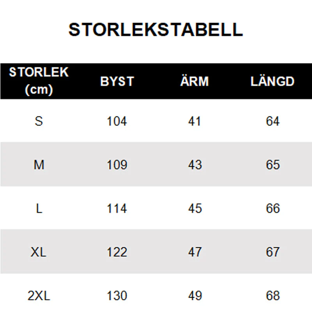Click bust value 109 for size M
The image size is (312, 312).
point(117,165)
